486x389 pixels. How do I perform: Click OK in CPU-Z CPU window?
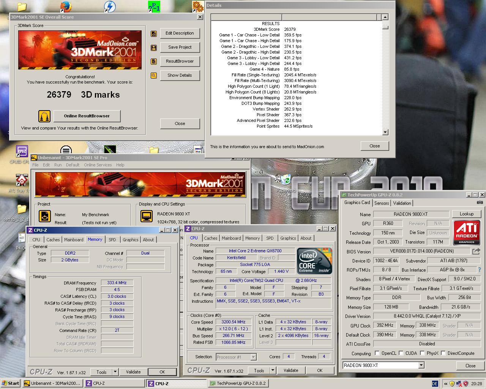(x=320, y=371)
